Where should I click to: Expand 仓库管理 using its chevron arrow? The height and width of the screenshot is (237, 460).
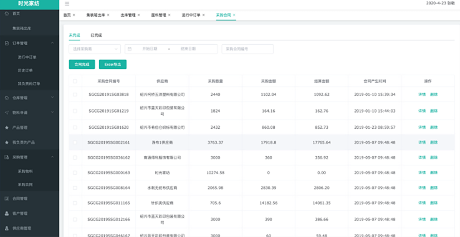[52, 97]
